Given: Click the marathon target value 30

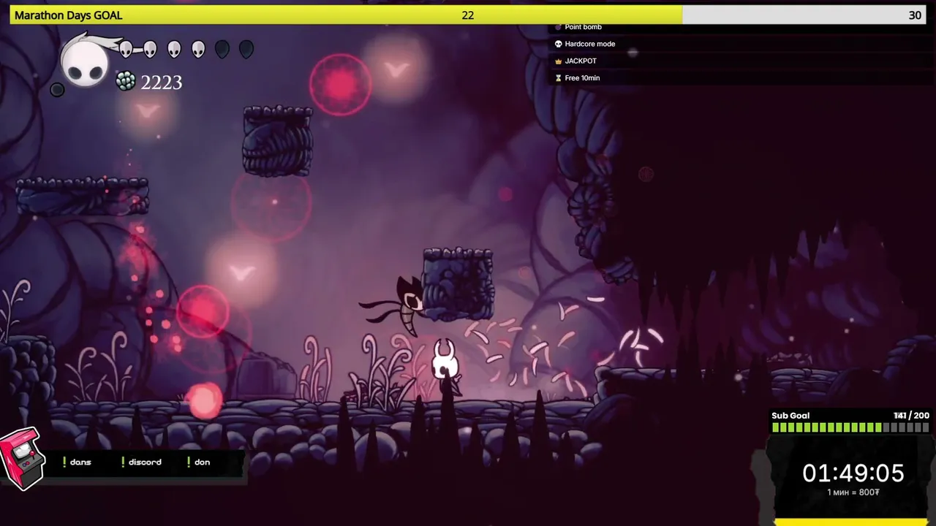Looking at the screenshot, I should pyautogui.click(x=915, y=15).
